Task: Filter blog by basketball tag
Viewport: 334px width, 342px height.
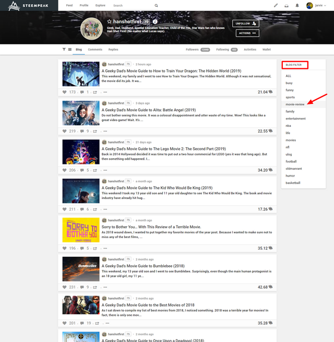Action: pos(293,183)
